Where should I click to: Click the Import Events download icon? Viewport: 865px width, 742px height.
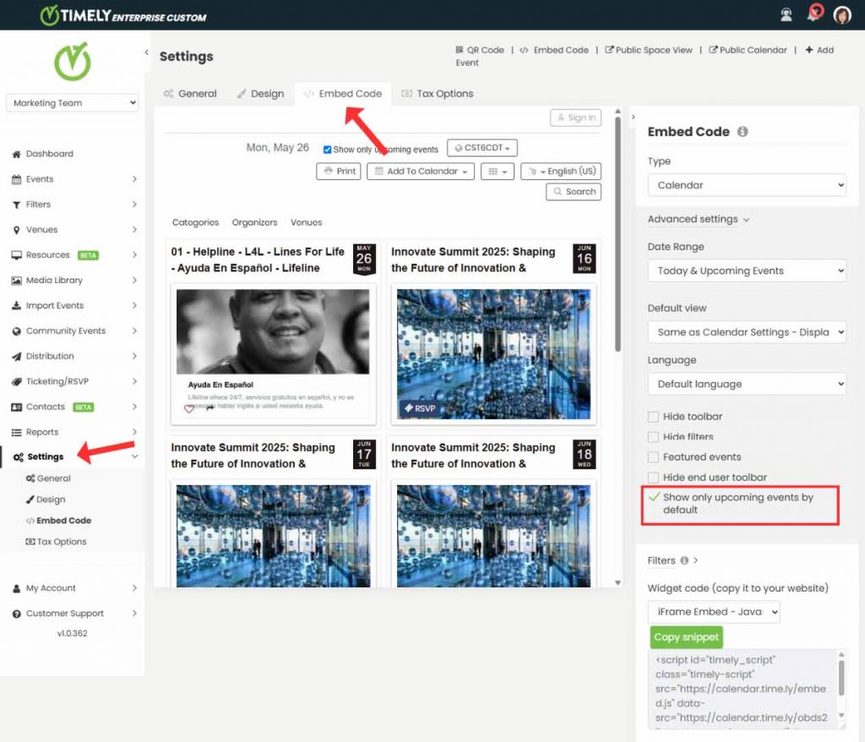pos(17,306)
